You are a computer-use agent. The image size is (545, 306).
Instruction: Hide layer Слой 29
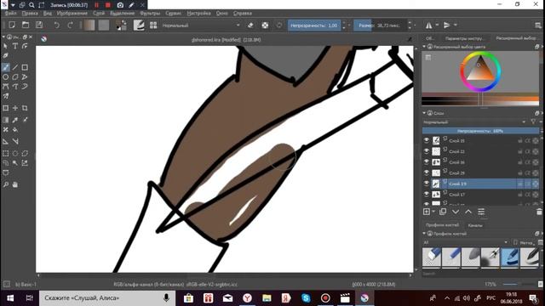coord(427,173)
